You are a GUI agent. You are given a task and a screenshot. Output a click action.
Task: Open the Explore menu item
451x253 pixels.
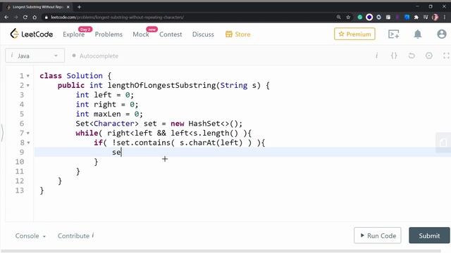tap(73, 34)
